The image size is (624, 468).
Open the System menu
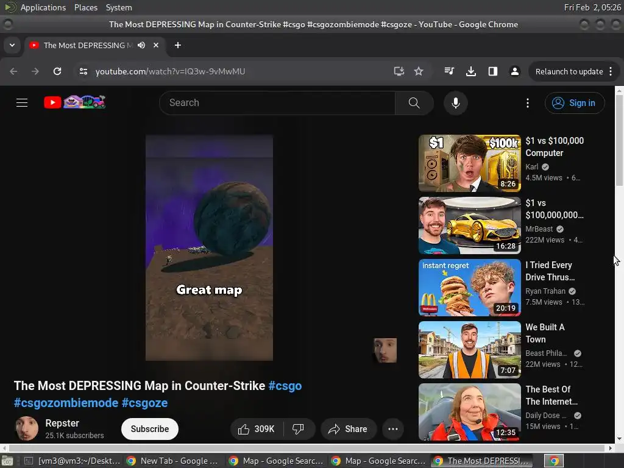[x=119, y=7]
